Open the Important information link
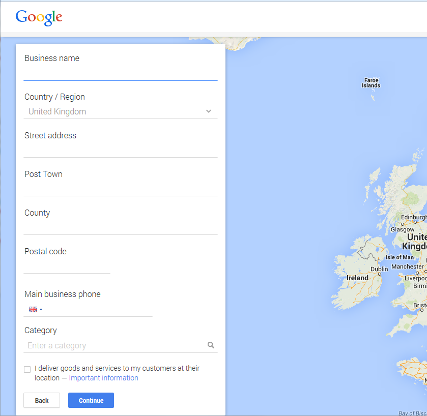Screen dimensions: 427x416 (x=103, y=378)
